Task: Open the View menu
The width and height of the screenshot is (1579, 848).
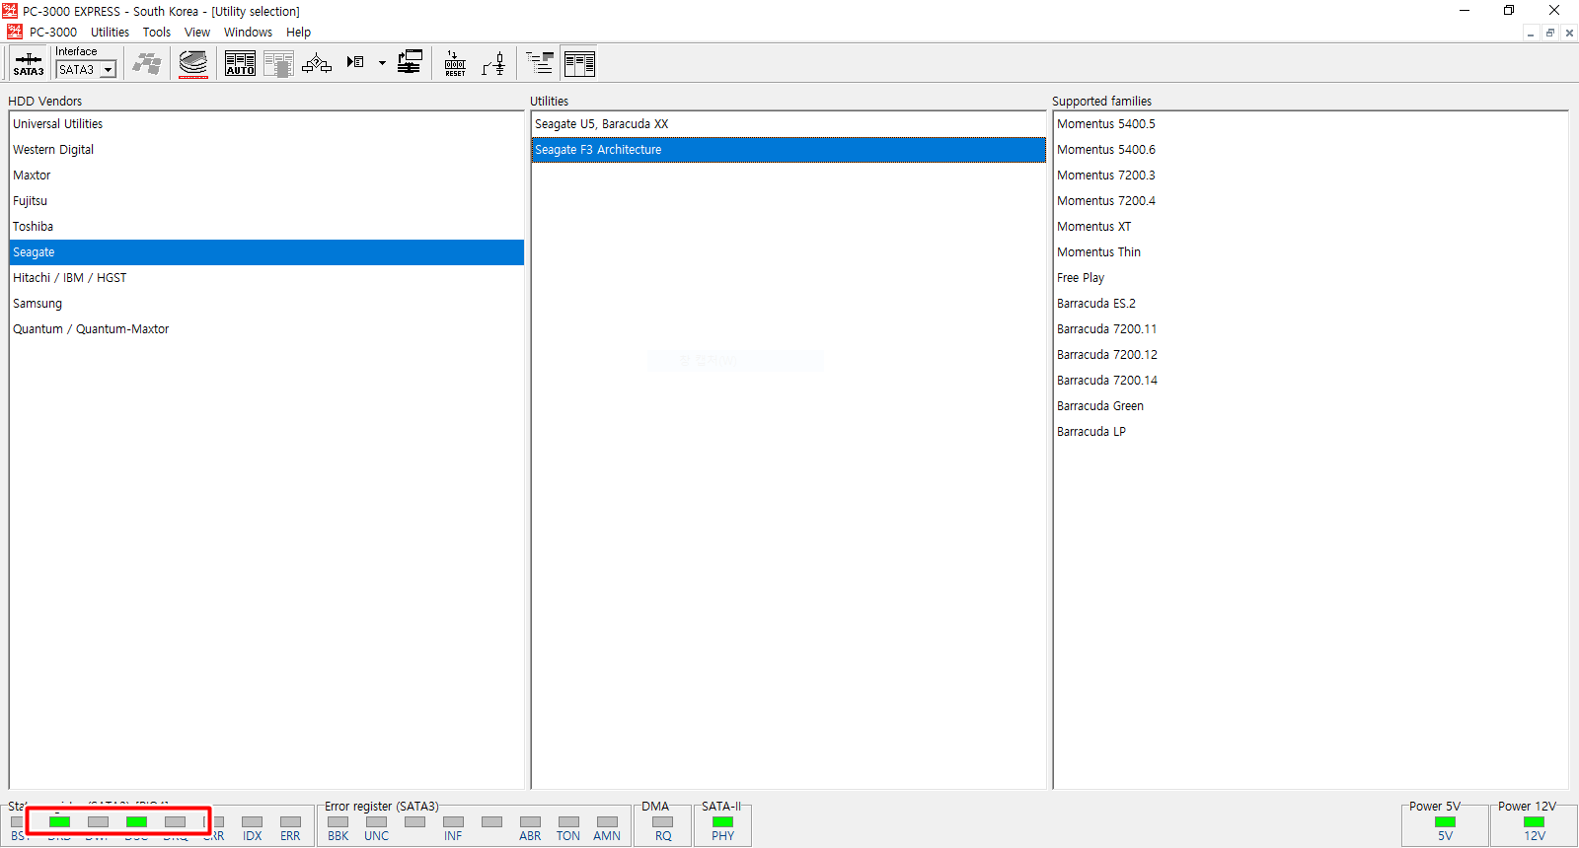Action: 197,33
